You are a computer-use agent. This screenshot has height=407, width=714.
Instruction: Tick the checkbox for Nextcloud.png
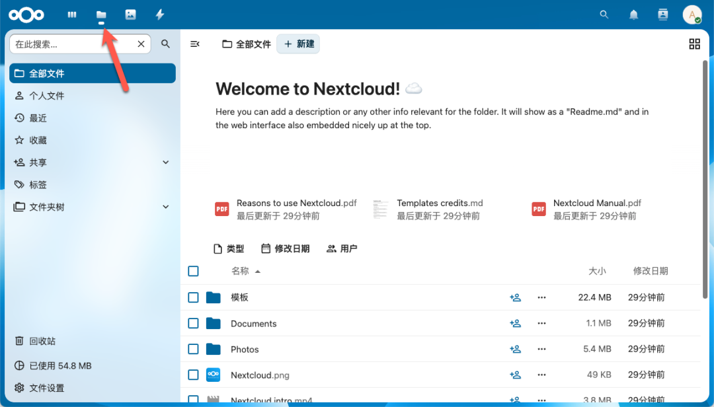pyautogui.click(x=193, y=375)
